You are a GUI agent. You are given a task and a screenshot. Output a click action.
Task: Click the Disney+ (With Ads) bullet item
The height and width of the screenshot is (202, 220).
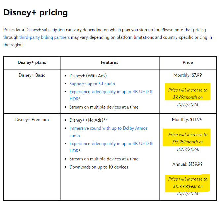coord(88,76)
